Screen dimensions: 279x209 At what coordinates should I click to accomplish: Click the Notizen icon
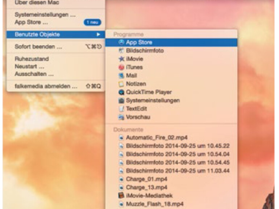point(121,84)
